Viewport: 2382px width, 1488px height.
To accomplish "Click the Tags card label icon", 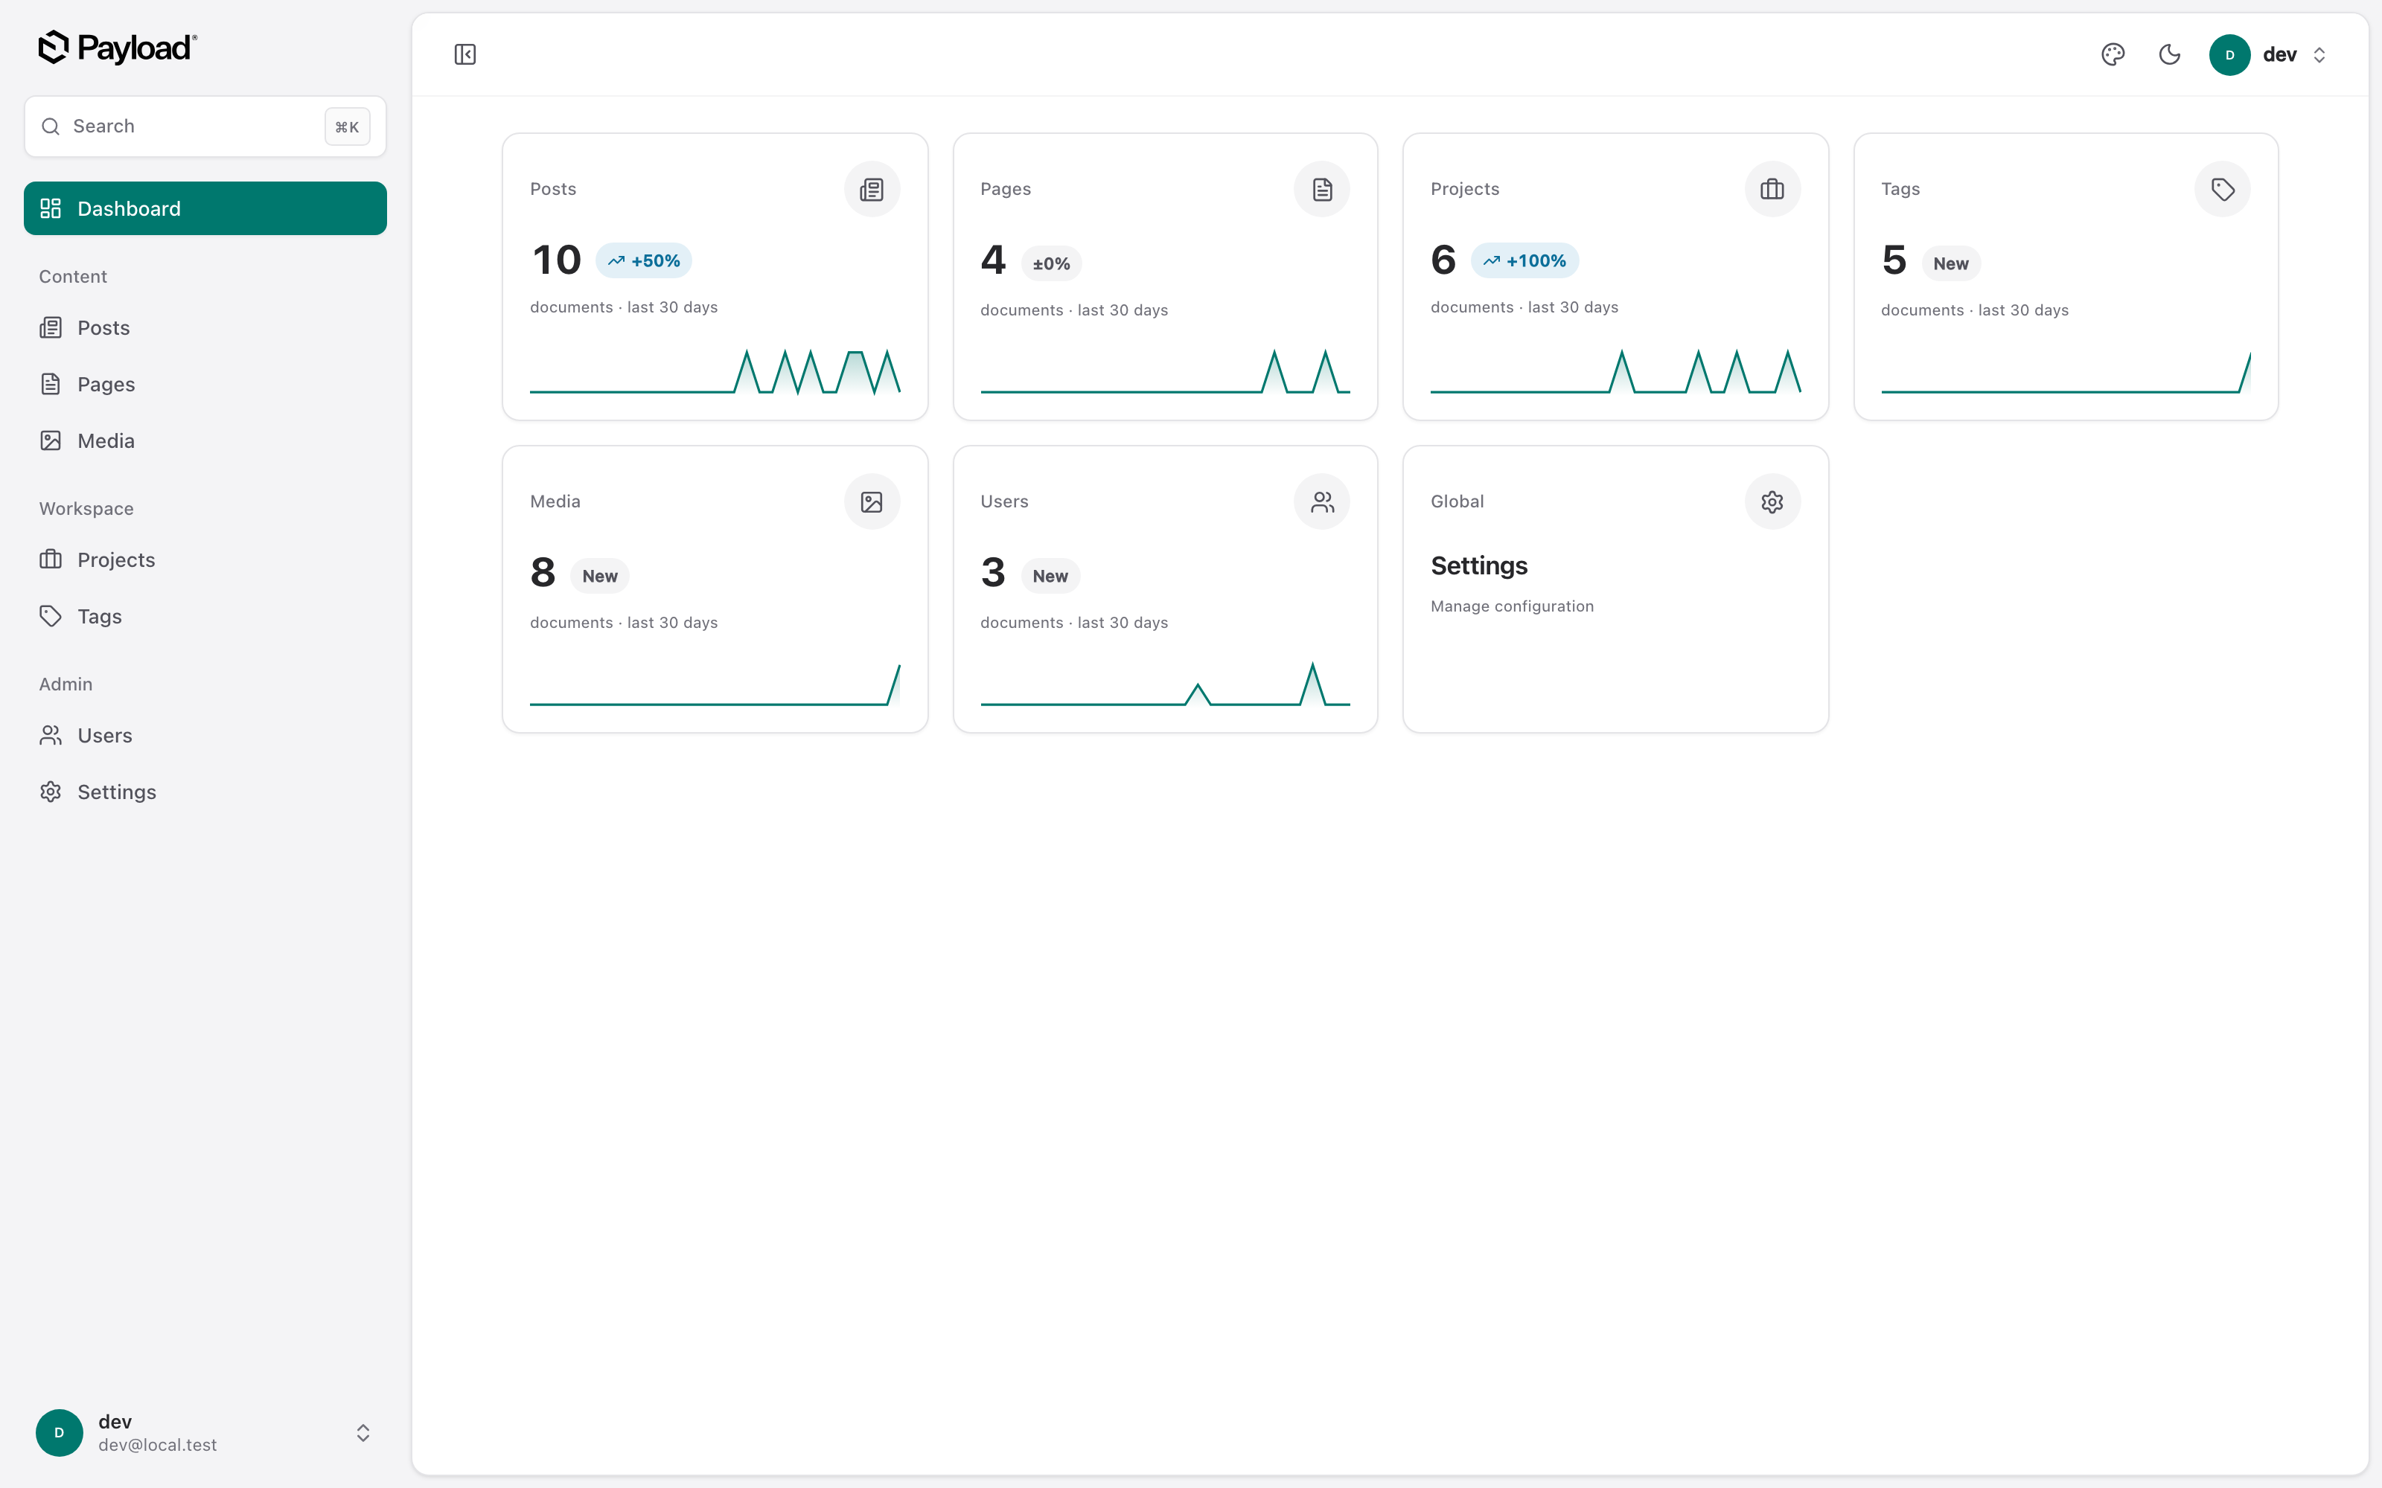I will click(x=2223, y=189).
